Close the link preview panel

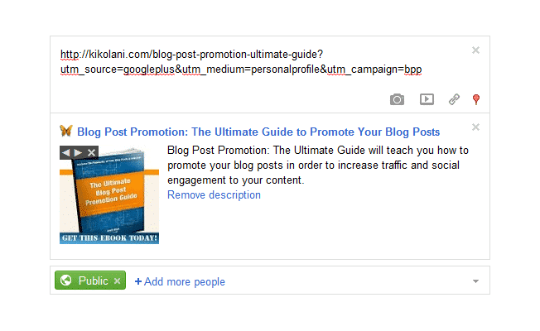475,127
